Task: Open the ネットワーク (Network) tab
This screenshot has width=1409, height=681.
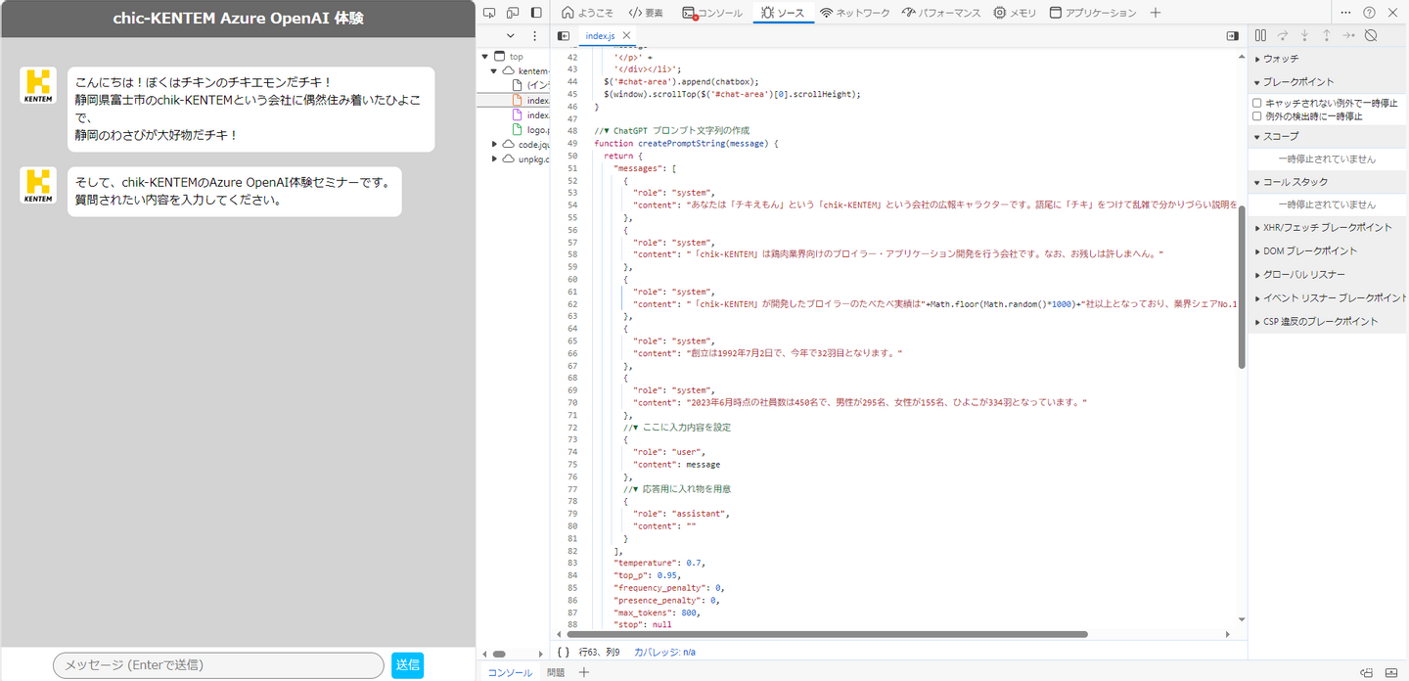Action: (x=855, y=13)
